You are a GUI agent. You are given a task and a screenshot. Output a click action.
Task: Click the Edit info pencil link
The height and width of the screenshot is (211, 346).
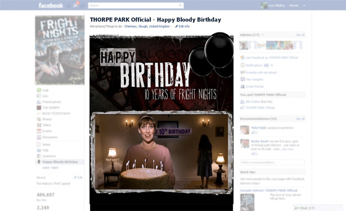tap(182, 26)
